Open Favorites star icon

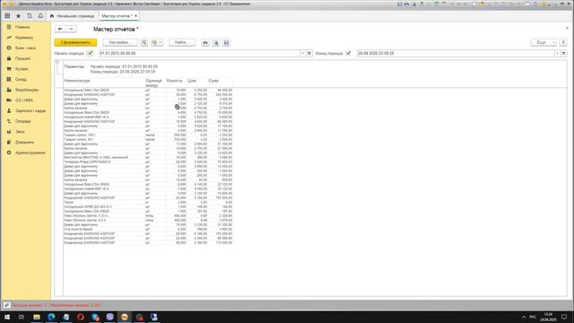coord(18,16)
